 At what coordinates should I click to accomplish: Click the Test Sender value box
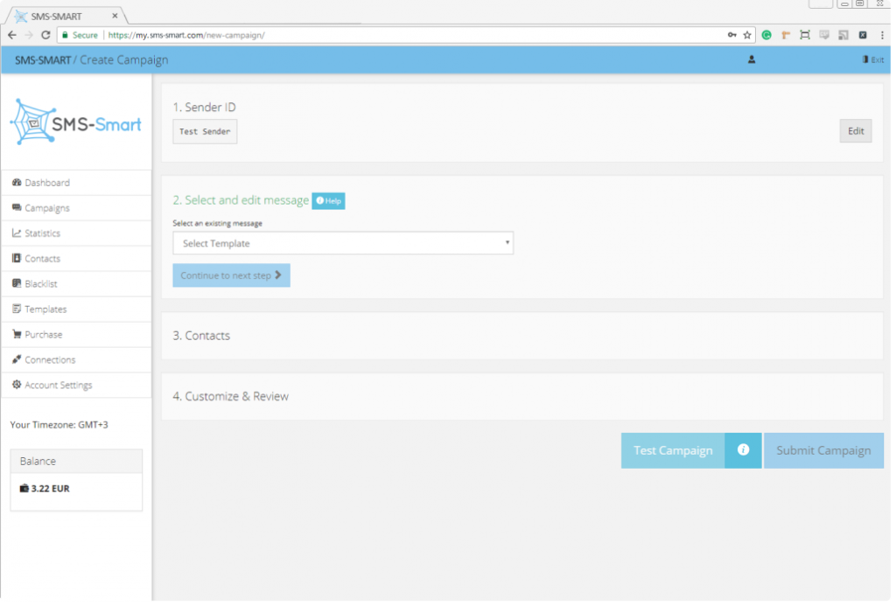(x=206, y=132)
